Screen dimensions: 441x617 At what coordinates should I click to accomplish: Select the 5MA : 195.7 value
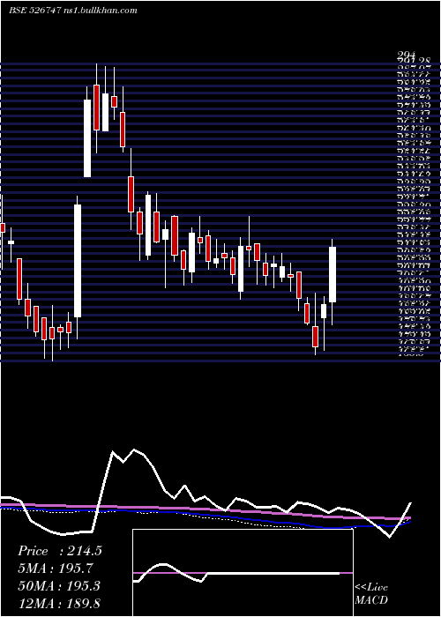pos(56,569)
